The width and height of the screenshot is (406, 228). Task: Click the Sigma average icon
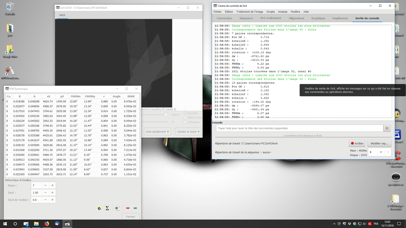(x=107, y=208)
